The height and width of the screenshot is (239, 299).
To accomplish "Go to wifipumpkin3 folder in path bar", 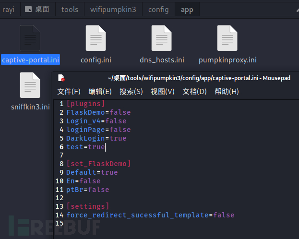I will point(113,10).
